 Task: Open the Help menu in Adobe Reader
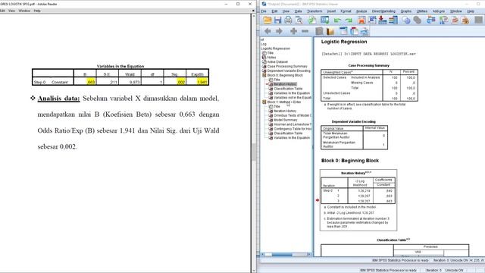[37, 11]
